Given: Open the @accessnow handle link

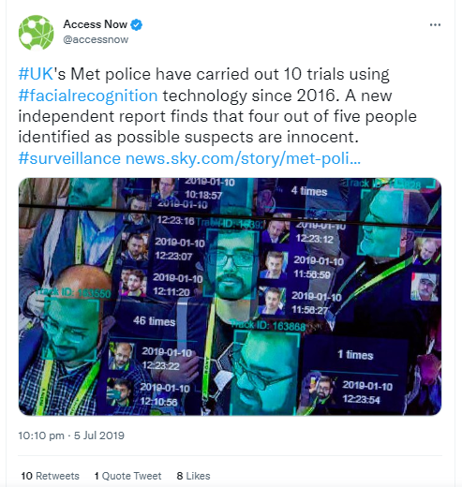Looking at the screenshot, I should coord(96,39).
